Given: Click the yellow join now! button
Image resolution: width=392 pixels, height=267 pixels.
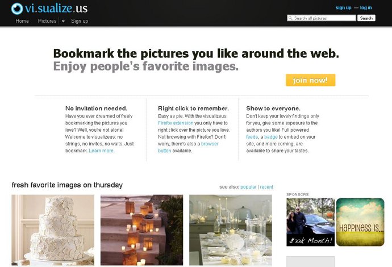Looking at the screenshot, I should tap(310, 80).
